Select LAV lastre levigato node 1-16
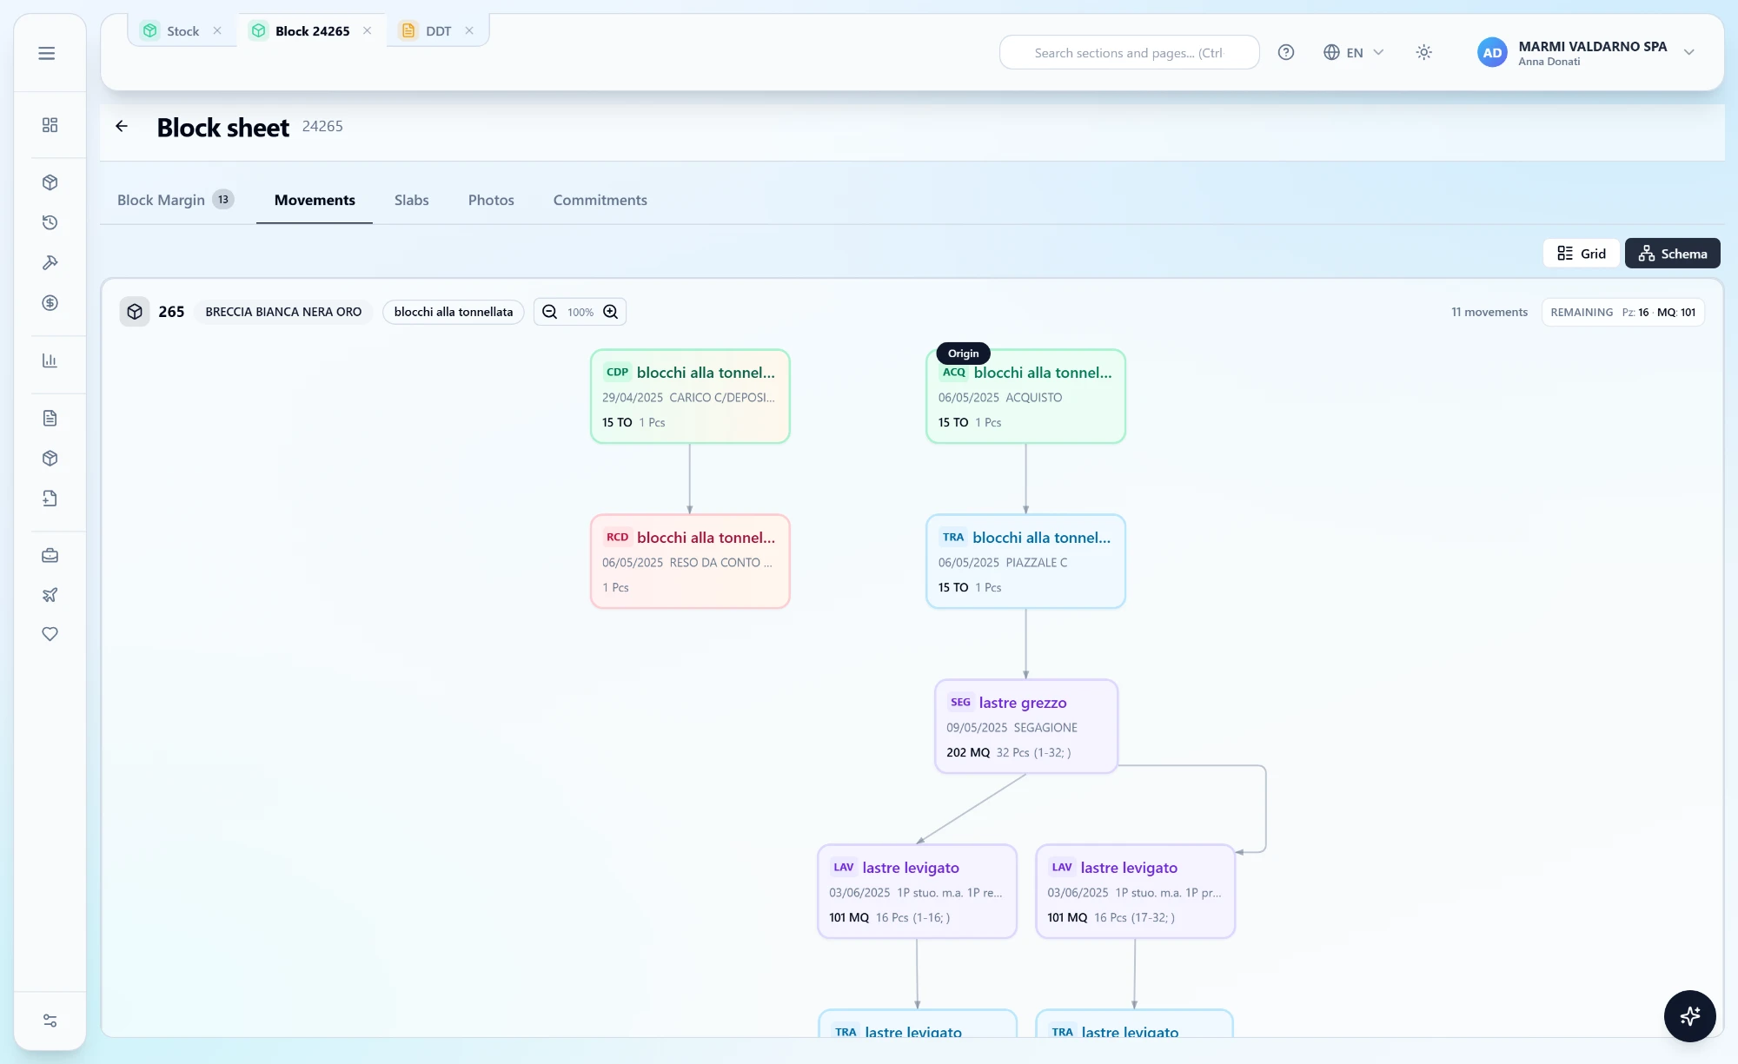Viewport: 1738px width, 1064px height. tap(917, 891)
